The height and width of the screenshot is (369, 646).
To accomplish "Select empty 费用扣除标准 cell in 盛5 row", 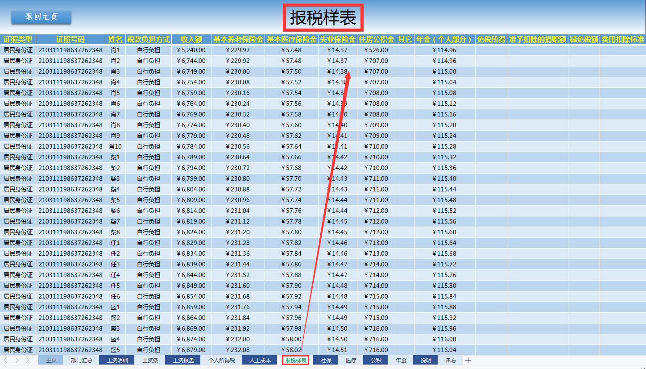I will (x=623, y=350).
